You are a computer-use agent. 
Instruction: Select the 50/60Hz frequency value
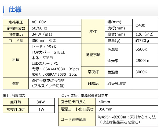coord(40,28)
